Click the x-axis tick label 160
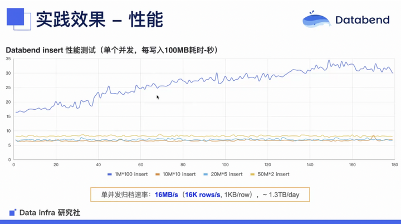 (x=352, y=164)
